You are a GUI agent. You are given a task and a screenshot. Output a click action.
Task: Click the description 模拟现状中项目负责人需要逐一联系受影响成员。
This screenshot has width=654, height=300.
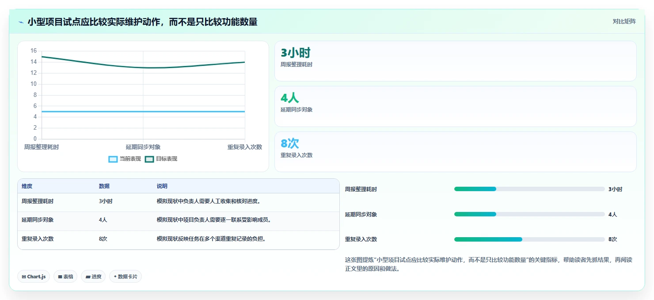click(x=214, y=220)
